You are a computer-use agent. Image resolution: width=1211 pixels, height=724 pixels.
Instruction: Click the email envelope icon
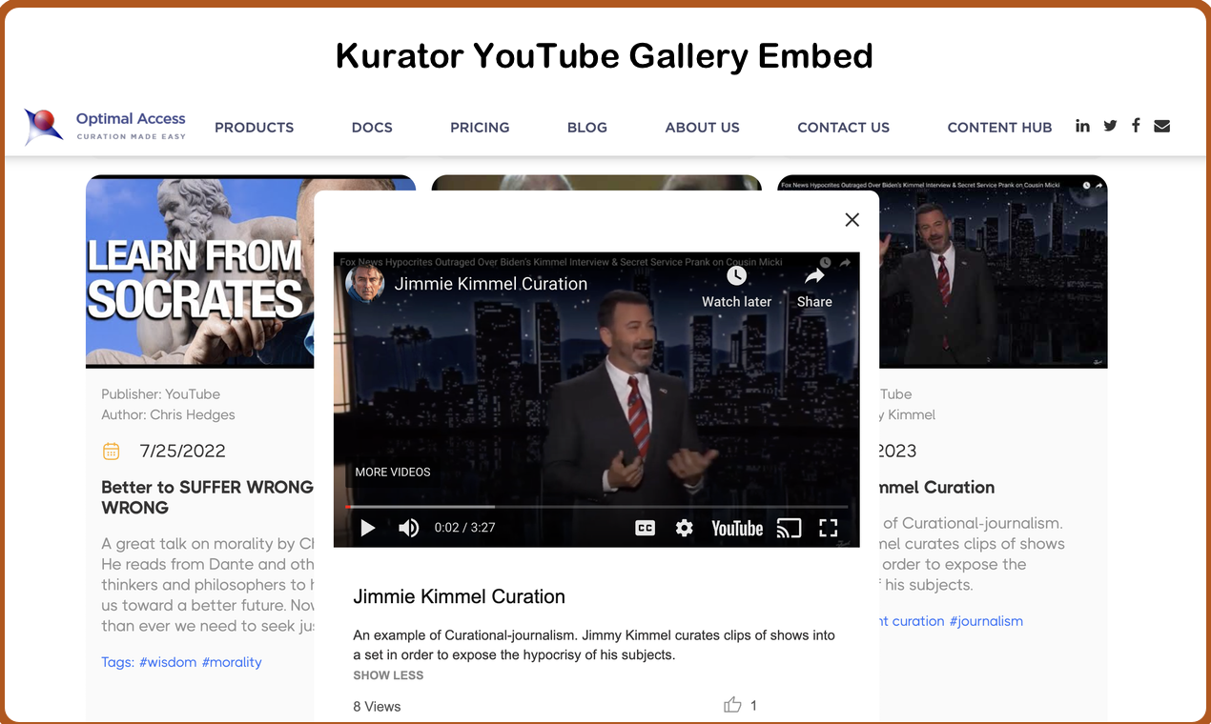click(x=1161, y=126)
